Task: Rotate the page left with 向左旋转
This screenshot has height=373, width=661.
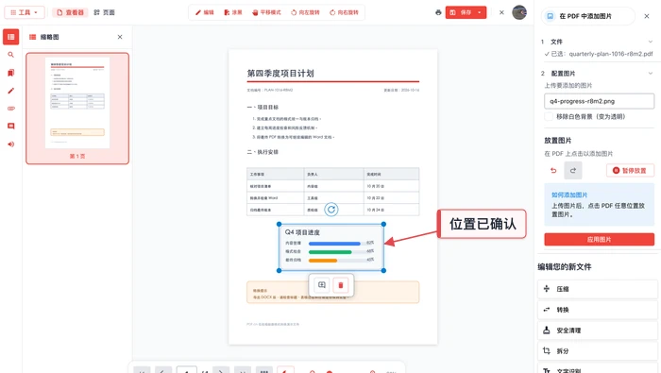Action: (305, 12)
